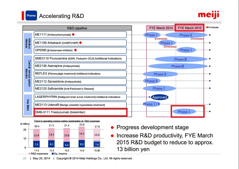
Task: Click the Phase I oval for DMB-3111 Trastuzumab
Action: click(184, 112)
